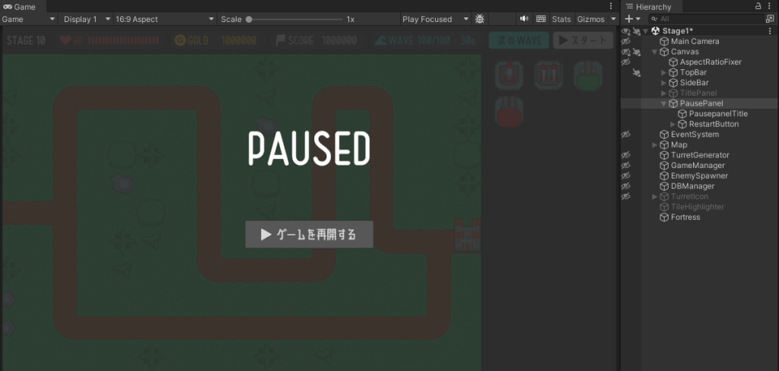Select the PausePanel object
Viewport: 779px width, 371px height.
701,103
